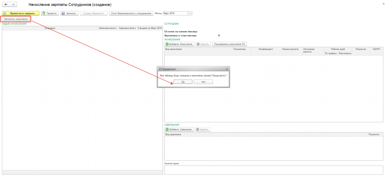Screen dimensions: 386x176
Task: Click the 'Вид начисления' column header
Action: pos(198,51)
